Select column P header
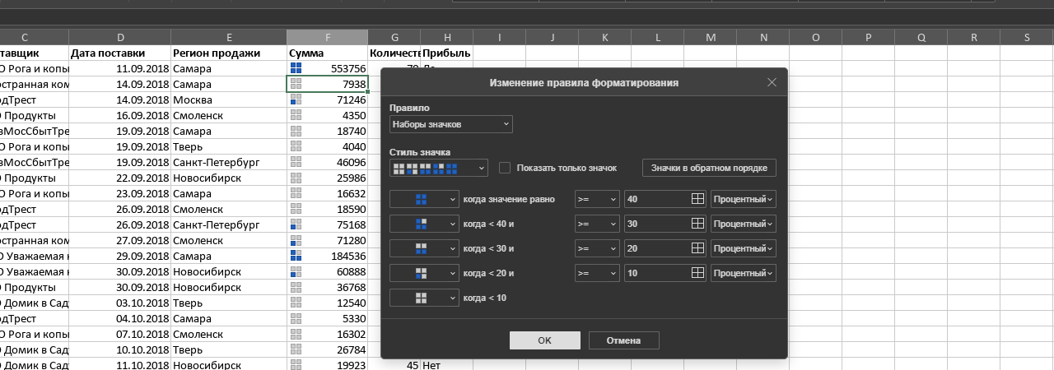 click(x=868, y=37)
